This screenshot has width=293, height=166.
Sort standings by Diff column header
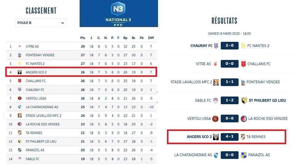[151, 38]
